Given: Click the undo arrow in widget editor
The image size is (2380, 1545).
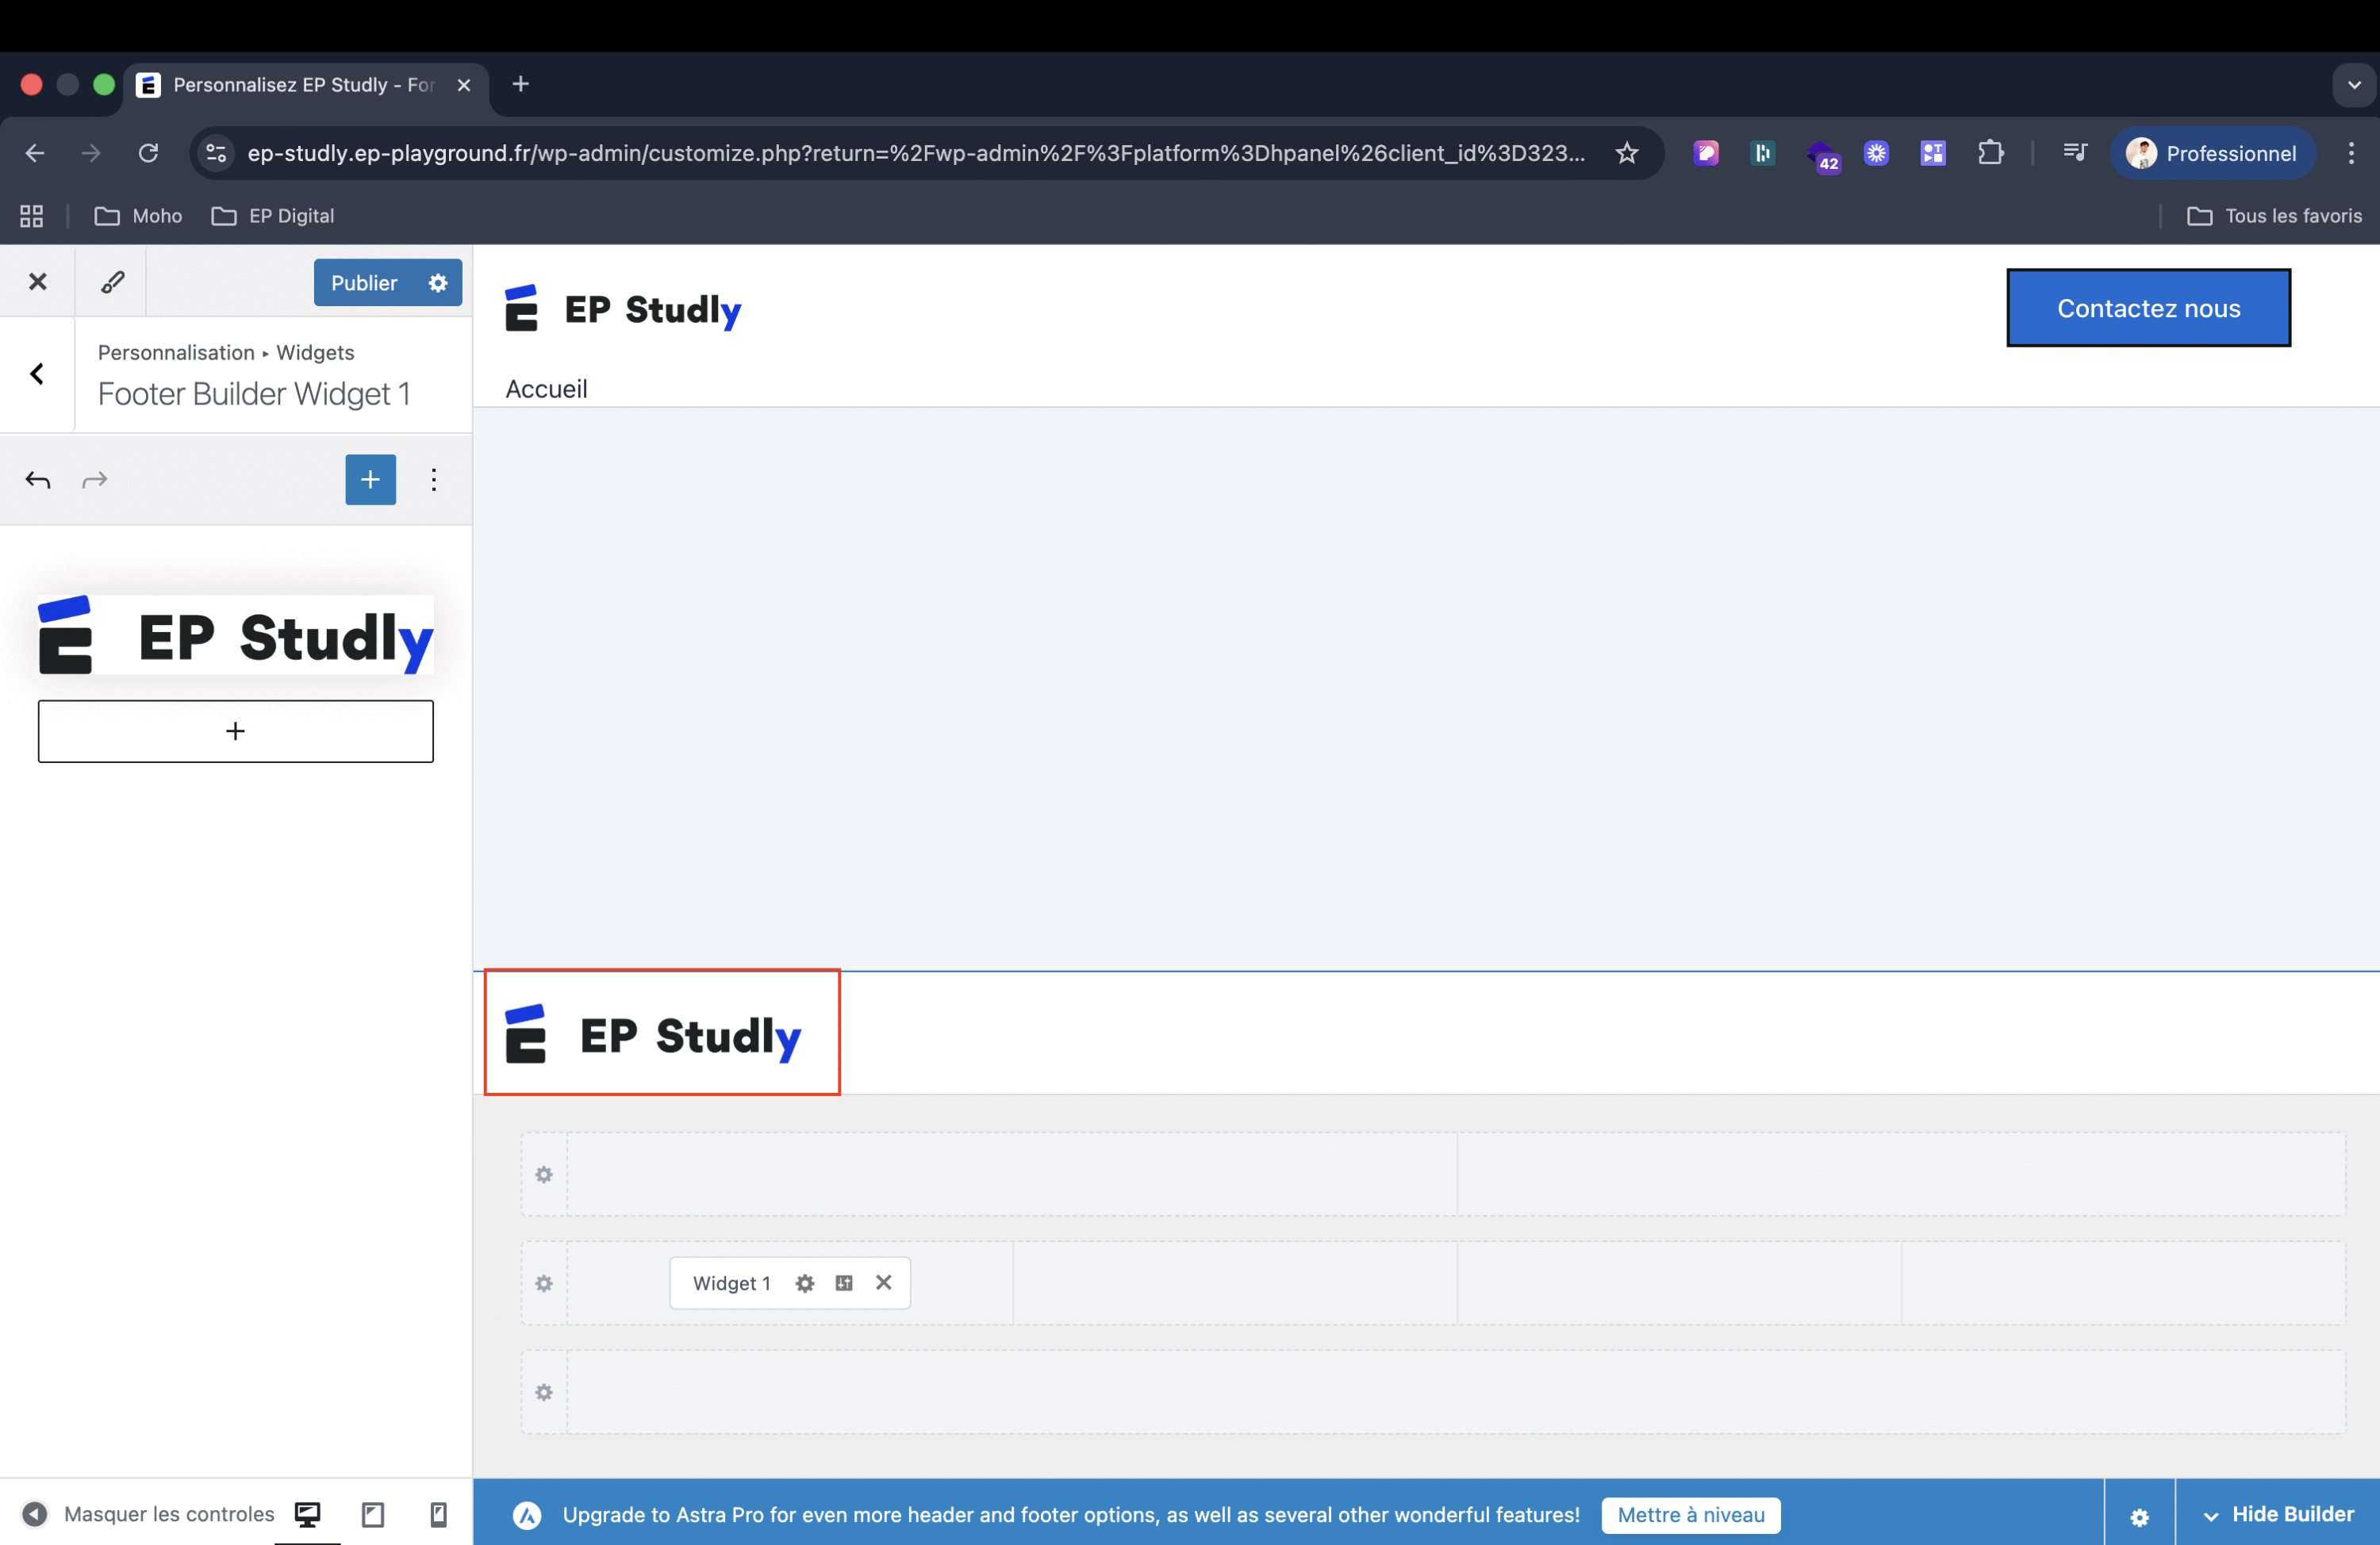Looking at the screenshot, I should point(38,480).
